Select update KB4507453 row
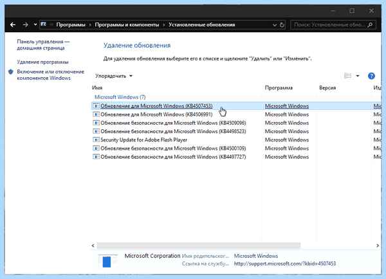The width and height of the screenshot is (386, 279). point(236,106)
